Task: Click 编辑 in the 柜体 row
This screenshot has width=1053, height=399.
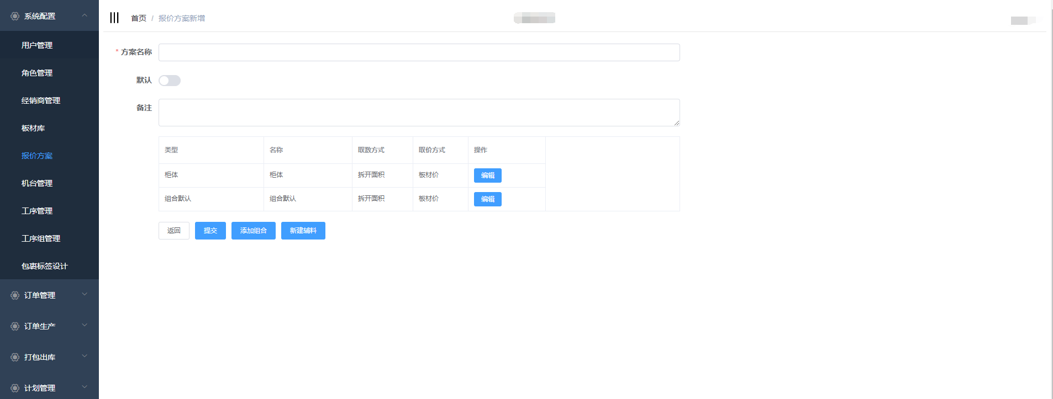Action: 487,175
